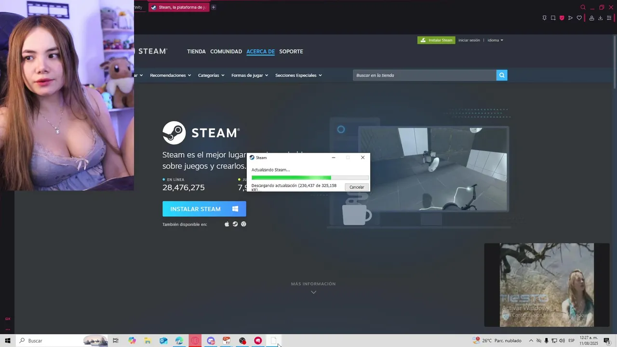
Task: Switch to Opera GX in taskbar
Action: 195,341
